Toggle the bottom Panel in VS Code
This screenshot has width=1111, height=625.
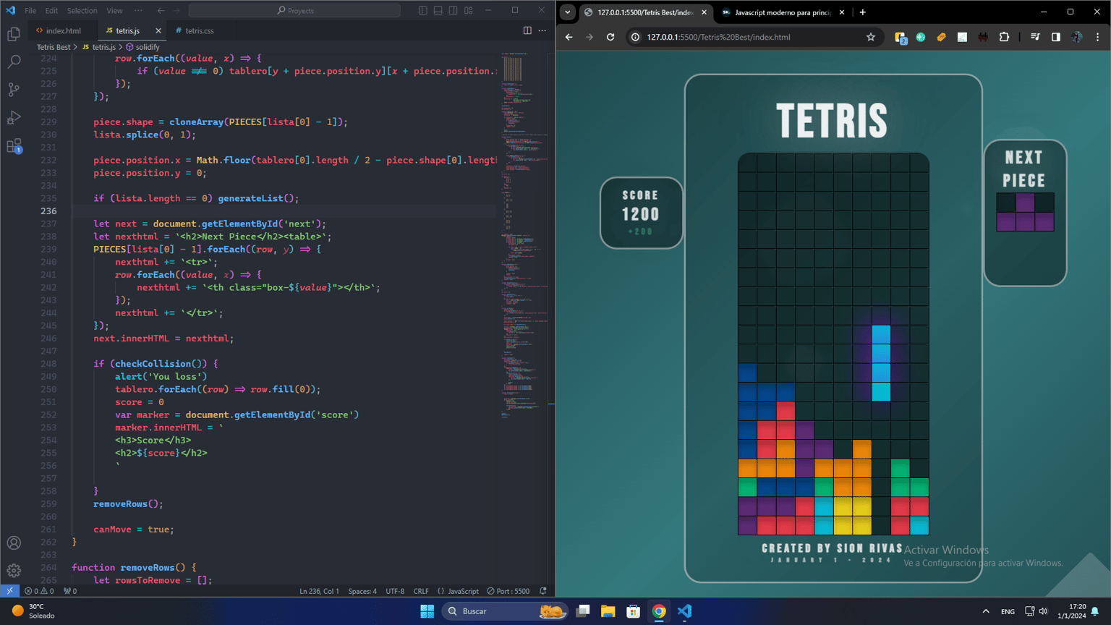[x=438, y=11]
